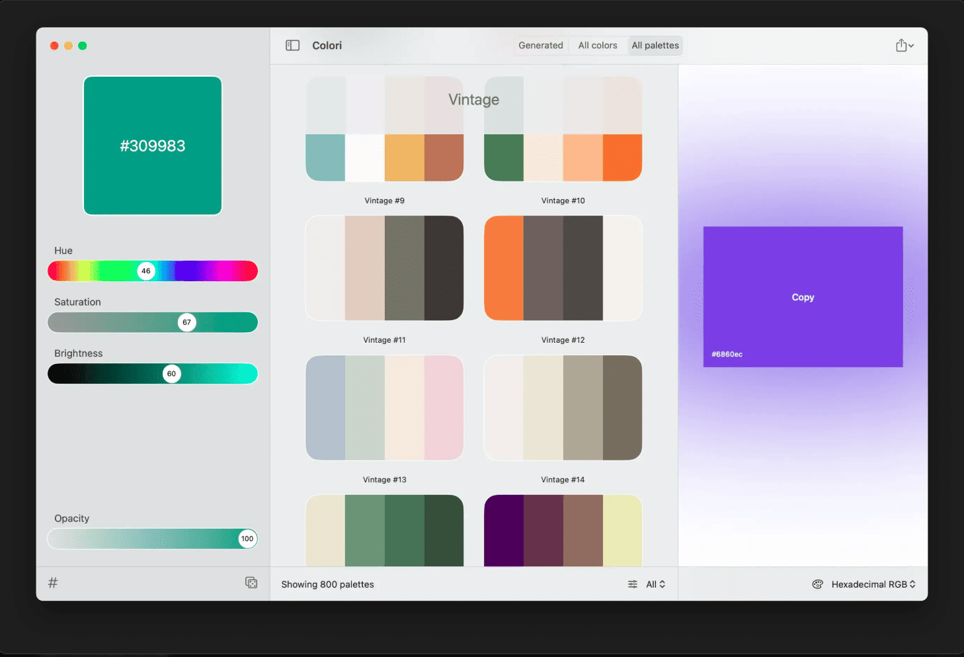Click the Vintage #12 label
The height and width of the screenshot is (657, 964).
(563, 340)
